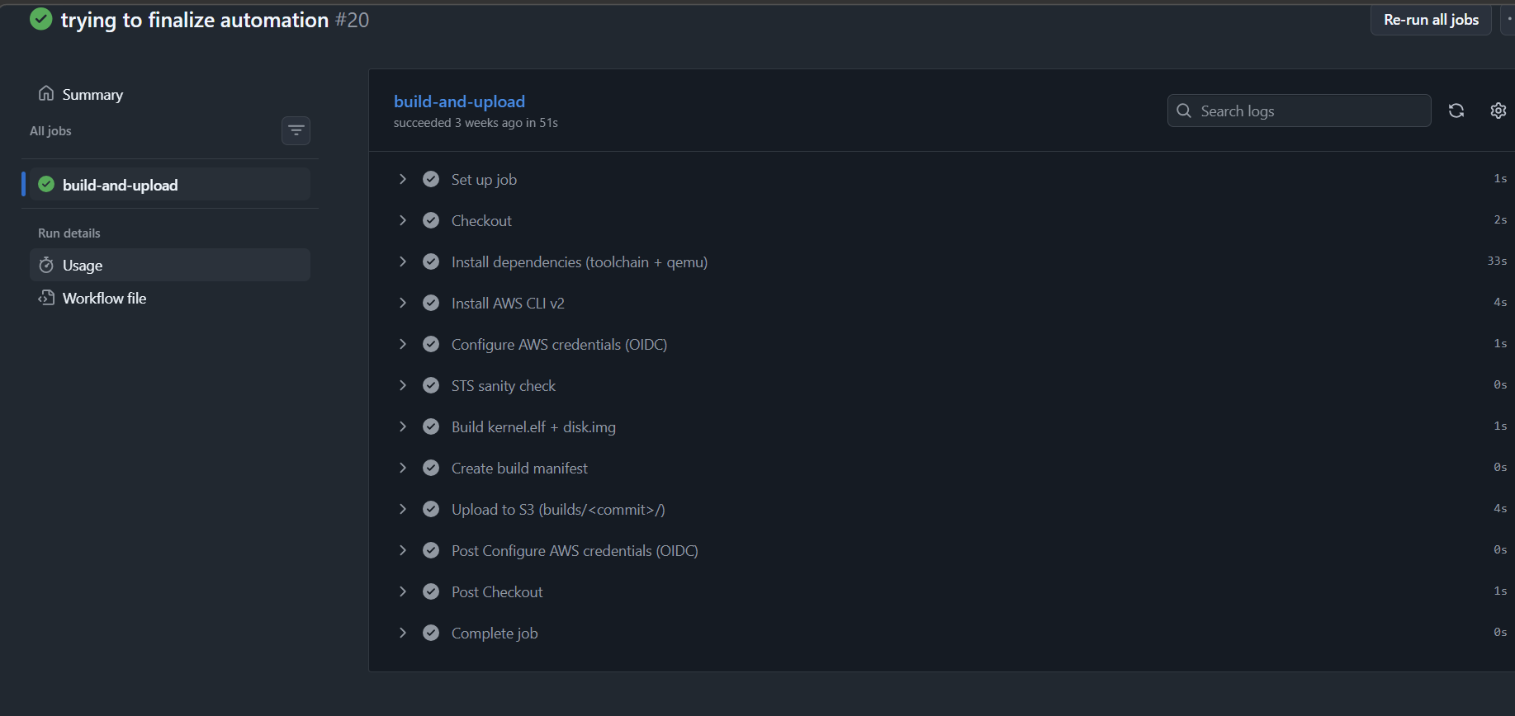1515x716 pixels.
Task: Click the Workflow file code icon
Action: (x=46, y=298)
